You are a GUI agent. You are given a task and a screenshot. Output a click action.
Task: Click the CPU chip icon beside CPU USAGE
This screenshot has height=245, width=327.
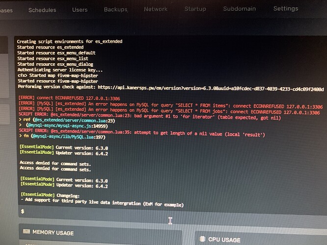coord(202,239)
